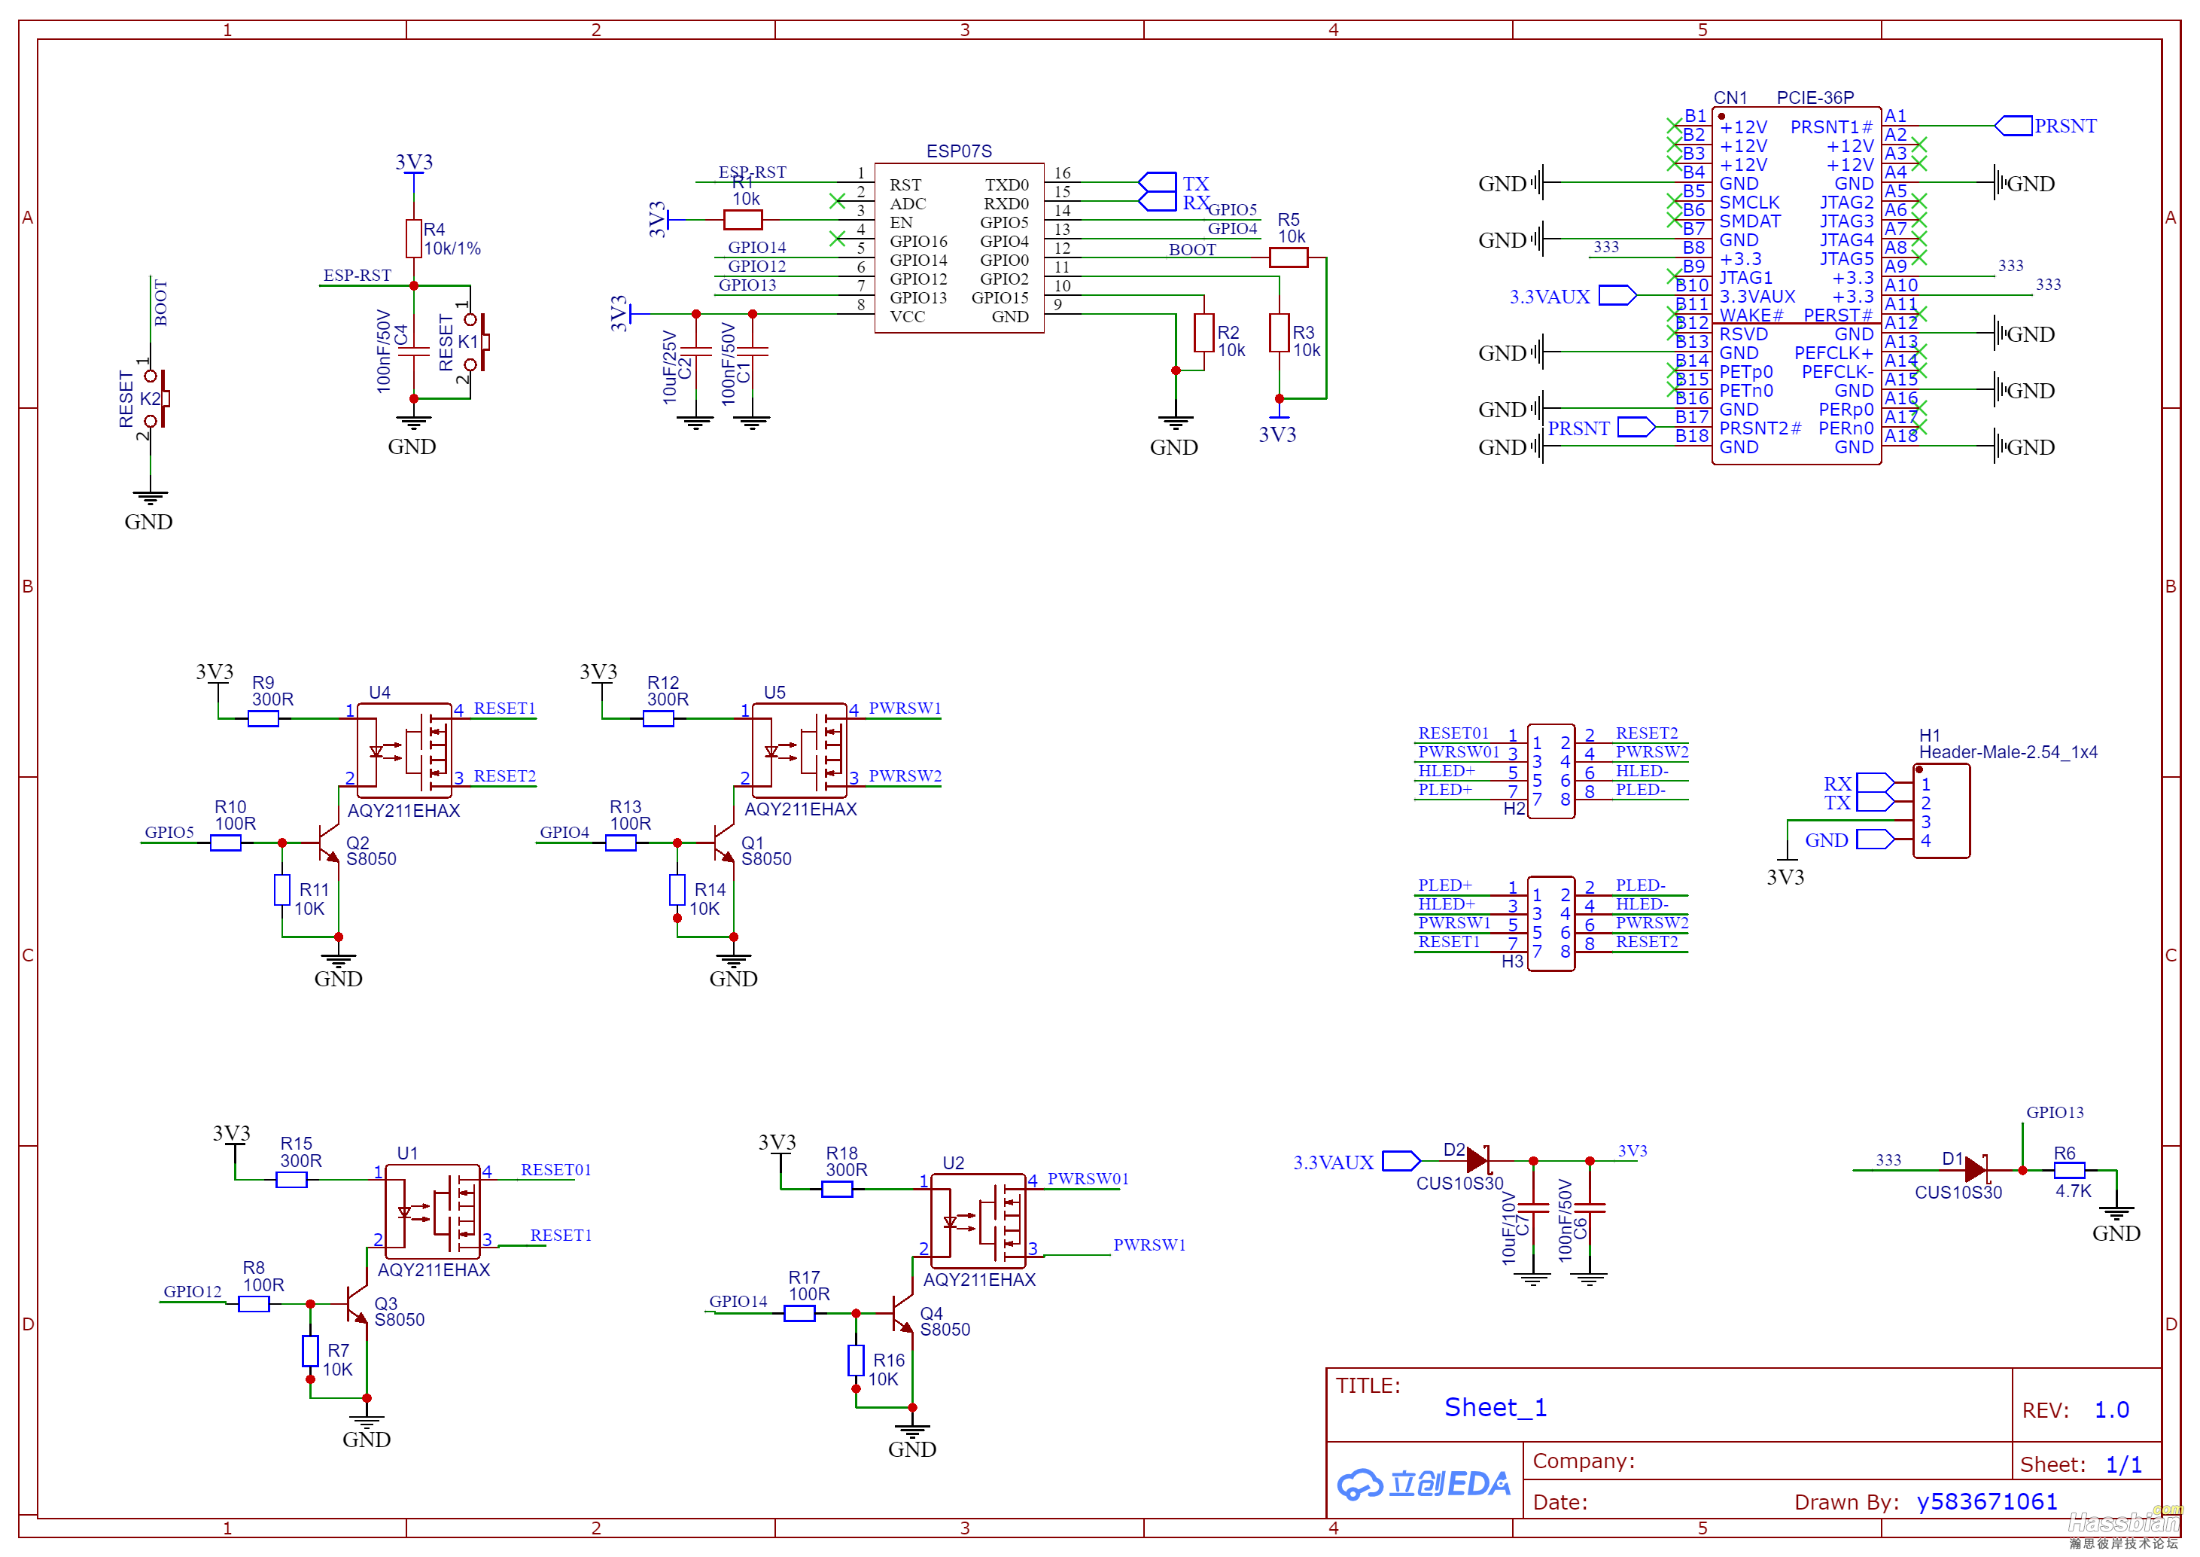Image resolution: width=2200 pixels, height=1557 pixels.
Task: Select resistor R11 10K
Action: [281, 890]
